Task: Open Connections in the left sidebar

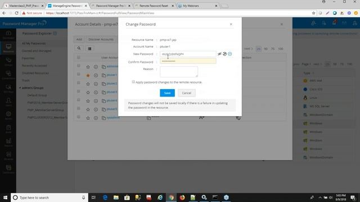Action: [8, 75]
